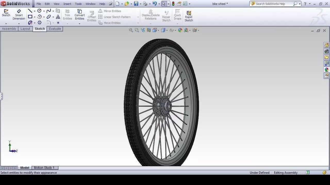The width and height of the screenshot is (330, 185).
Task: Click Zoom to Area magnifier icon
Action: tap(137, 30)
